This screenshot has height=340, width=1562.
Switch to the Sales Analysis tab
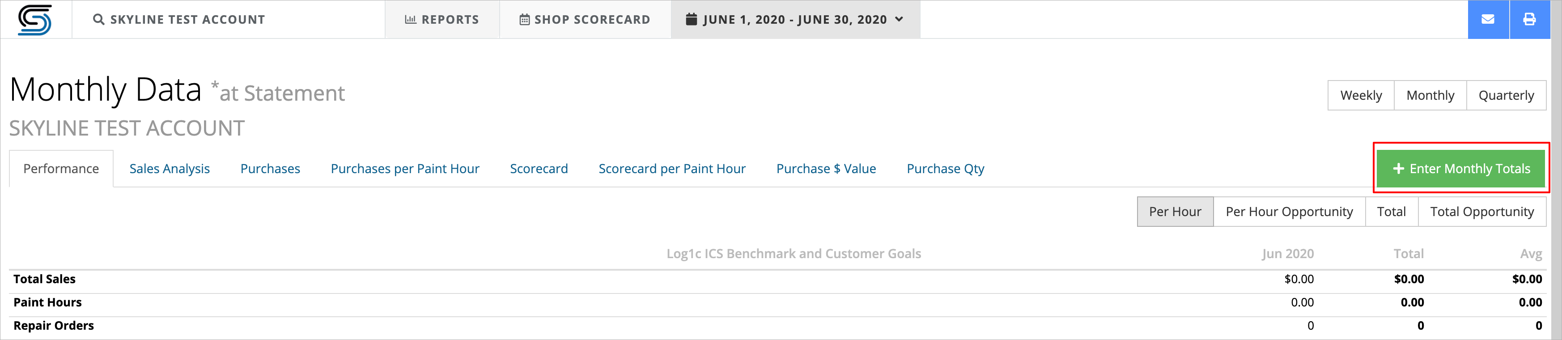pyautogui.click(x=170, y=169)
